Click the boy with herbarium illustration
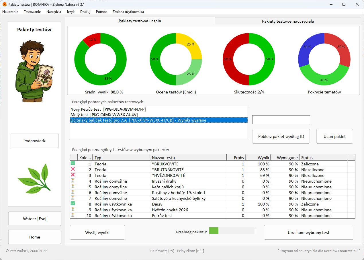The image size is (364, 260). point(34,71)
